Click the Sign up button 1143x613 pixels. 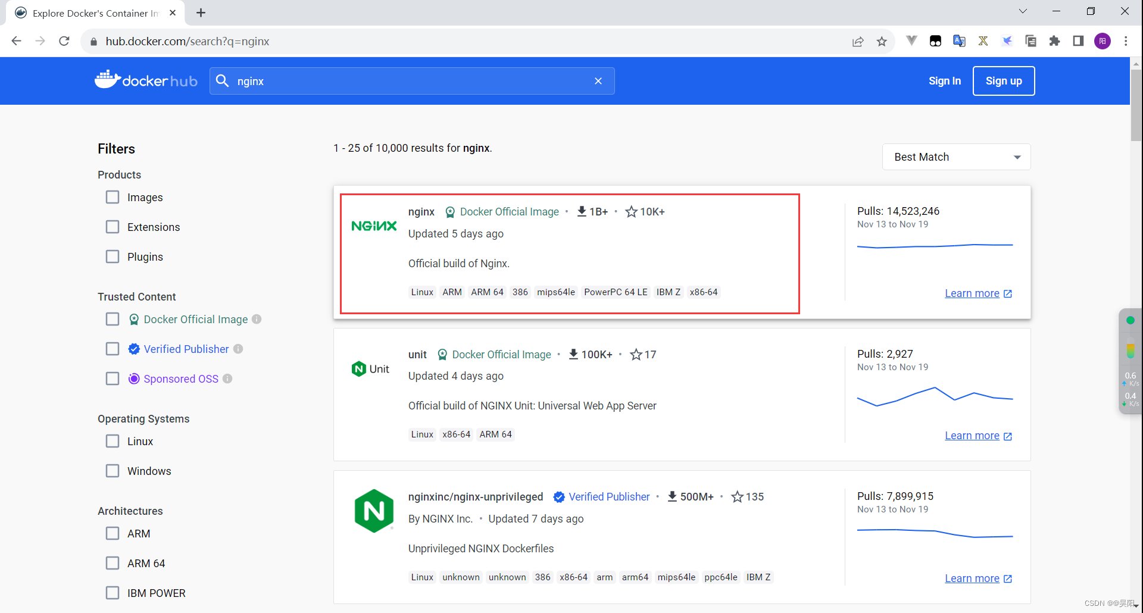(x=1004, y=81)
